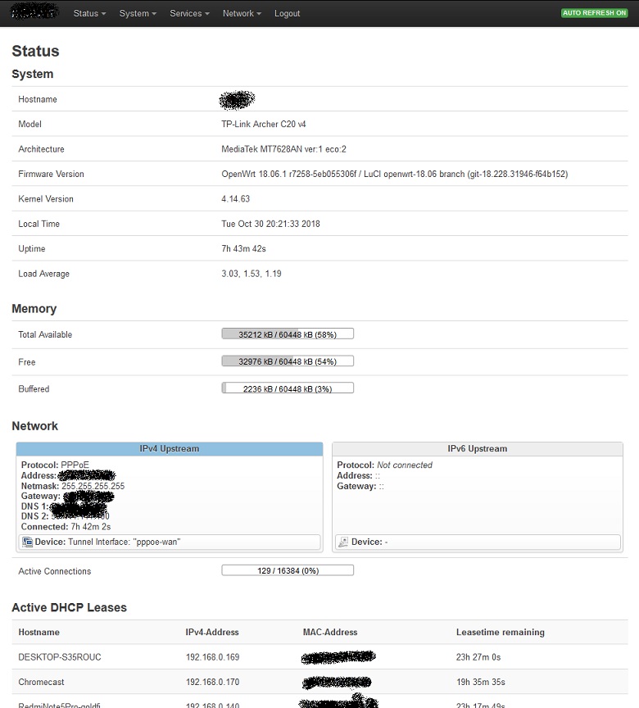This screenshot has height=708, width=639.
Task: Select the OpenWrt 18.06.1 firmware version text
Action: click(x=394, y=174)
